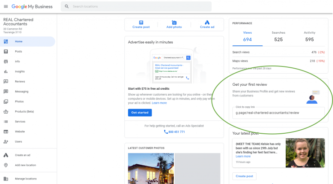This screenshot has height=184, width=333.
Task: Open Messaging in the sidebar
Action: [22, 92]
